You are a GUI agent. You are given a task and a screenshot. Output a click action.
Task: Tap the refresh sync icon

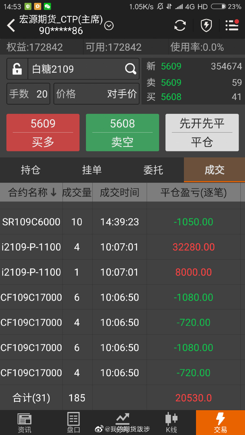(x=180, y=26)
